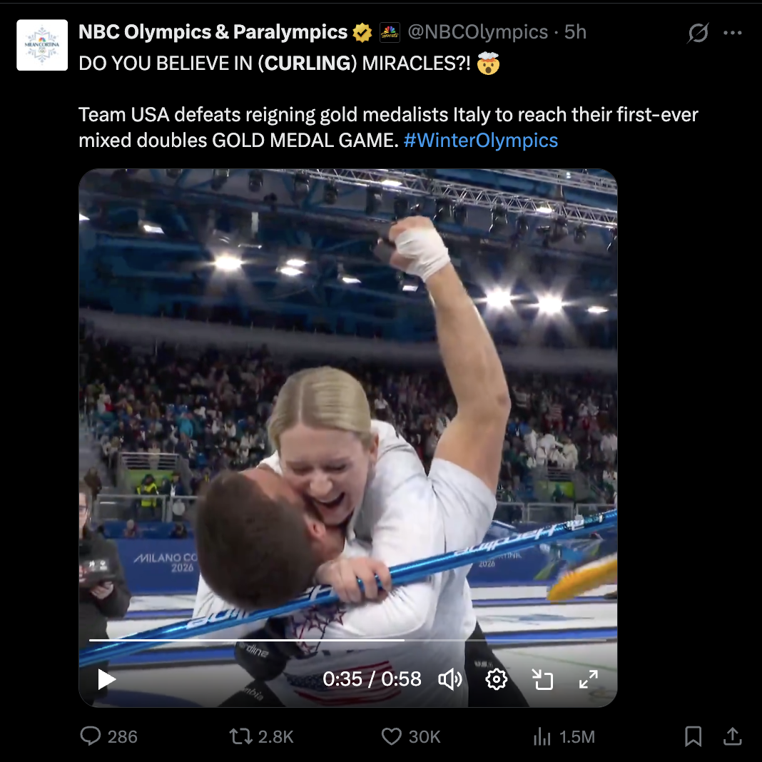Share the post via share icon

pos(732,736)
